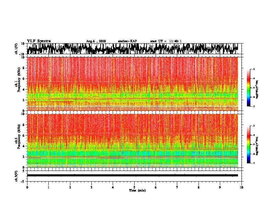Click the "-7" label on ch.2 color bar

(253, 163)
